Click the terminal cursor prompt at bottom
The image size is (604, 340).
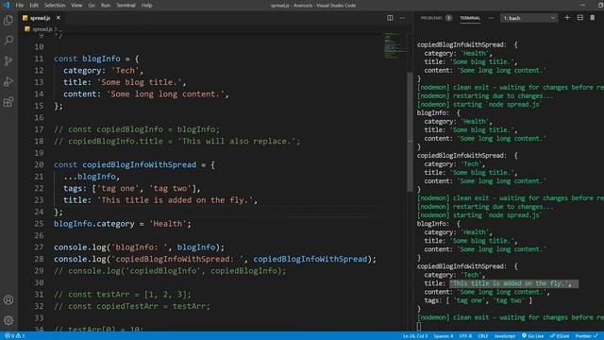(x=419, y=326)
